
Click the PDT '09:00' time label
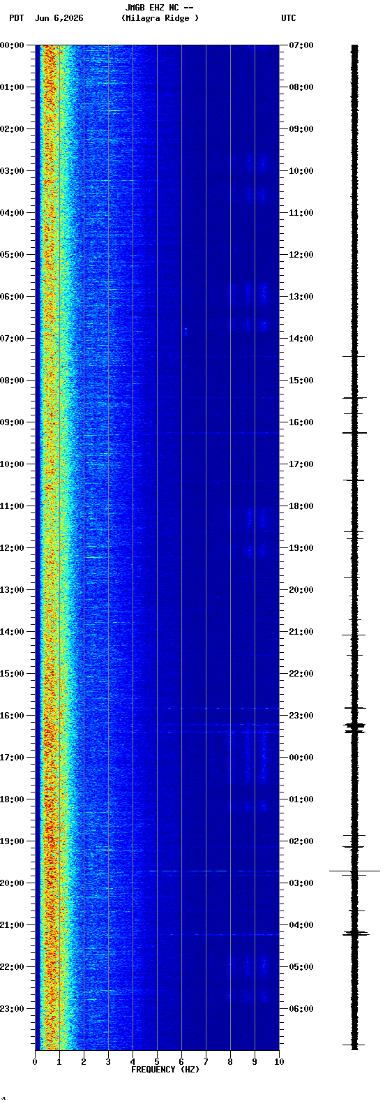click(13, 422)
